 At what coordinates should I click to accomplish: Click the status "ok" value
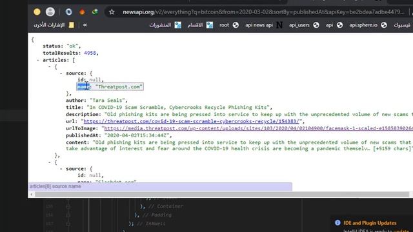(72, 46)
